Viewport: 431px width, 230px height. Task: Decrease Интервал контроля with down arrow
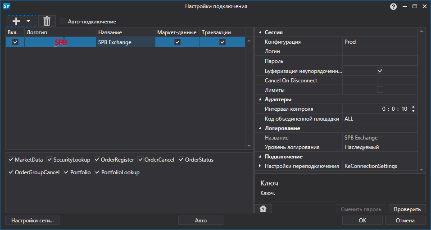point(413,111)
